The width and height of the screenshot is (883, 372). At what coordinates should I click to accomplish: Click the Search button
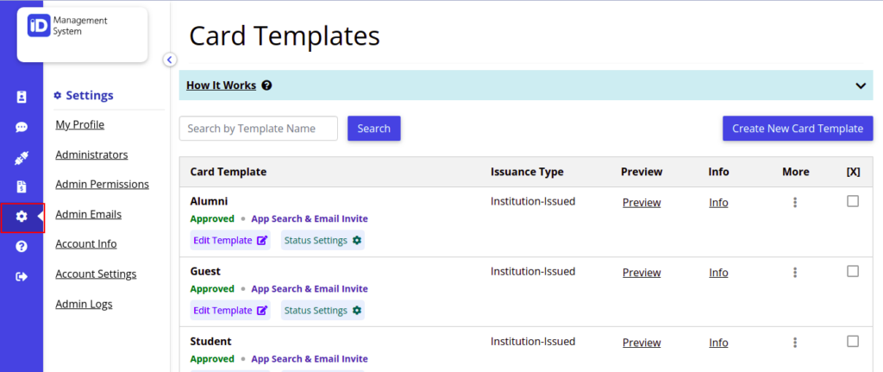(x=374, y=129)
